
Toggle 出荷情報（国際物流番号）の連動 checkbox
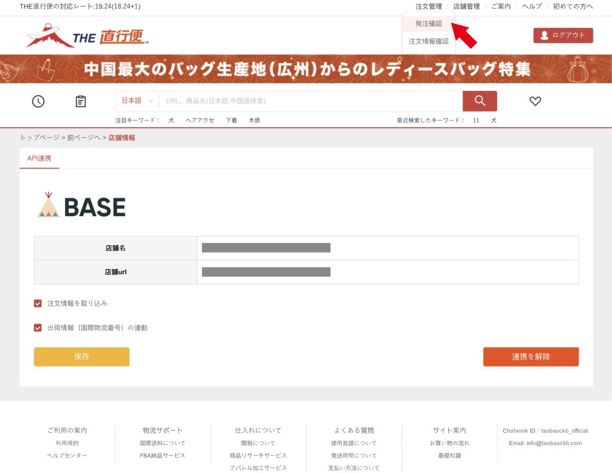[x=38, y=327]
